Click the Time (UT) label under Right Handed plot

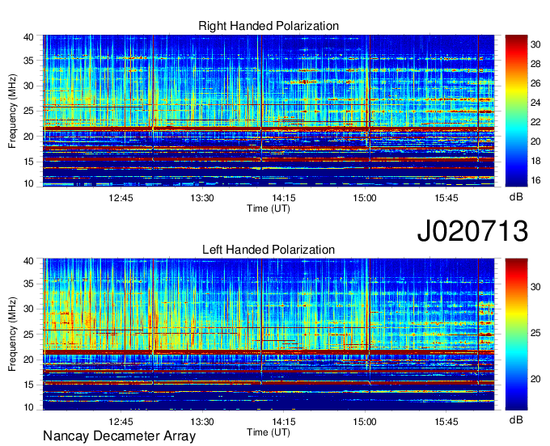[x=269, y=208]
